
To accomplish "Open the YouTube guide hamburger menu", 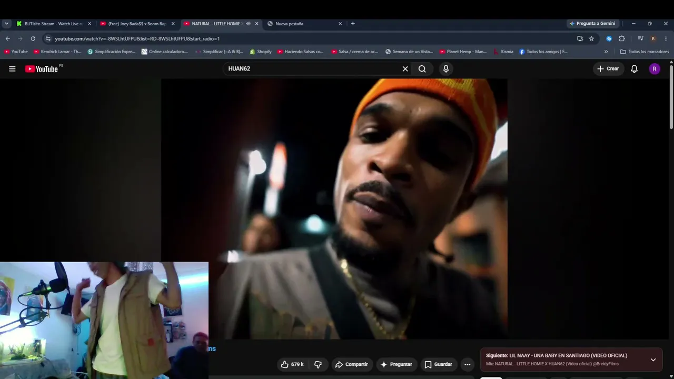I will 12,69.
